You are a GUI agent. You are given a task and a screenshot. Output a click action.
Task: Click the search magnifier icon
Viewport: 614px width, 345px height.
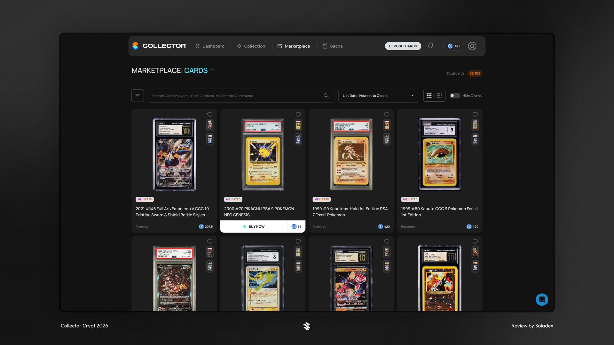[326, 95]
